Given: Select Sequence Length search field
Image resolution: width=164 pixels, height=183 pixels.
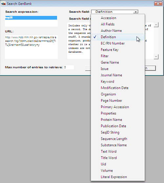Looking at the screenshot, I should click(118, 139).
